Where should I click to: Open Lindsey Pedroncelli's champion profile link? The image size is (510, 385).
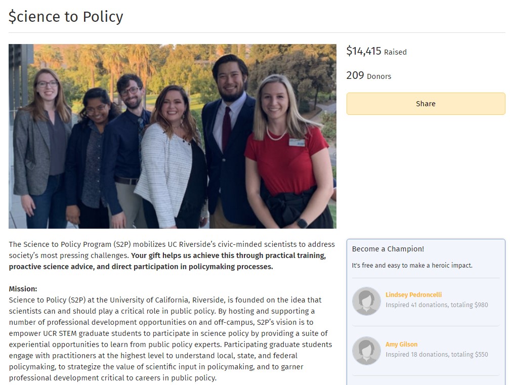point(413,295)
